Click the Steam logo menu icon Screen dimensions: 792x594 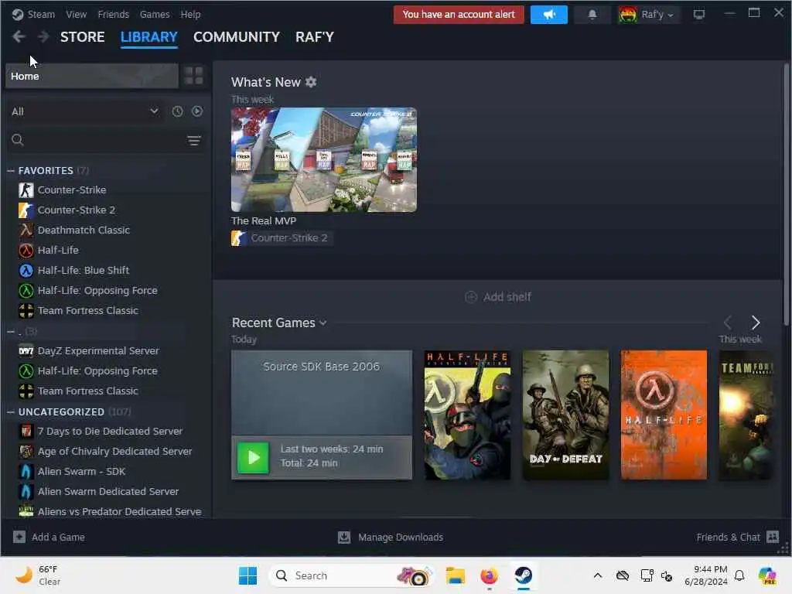pos(18,15)
